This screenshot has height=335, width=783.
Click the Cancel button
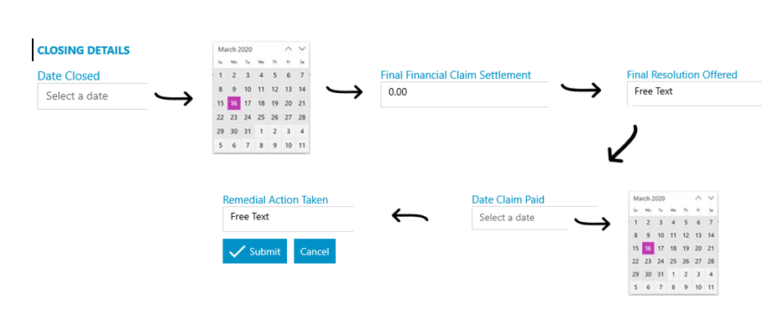click(315, 251)
